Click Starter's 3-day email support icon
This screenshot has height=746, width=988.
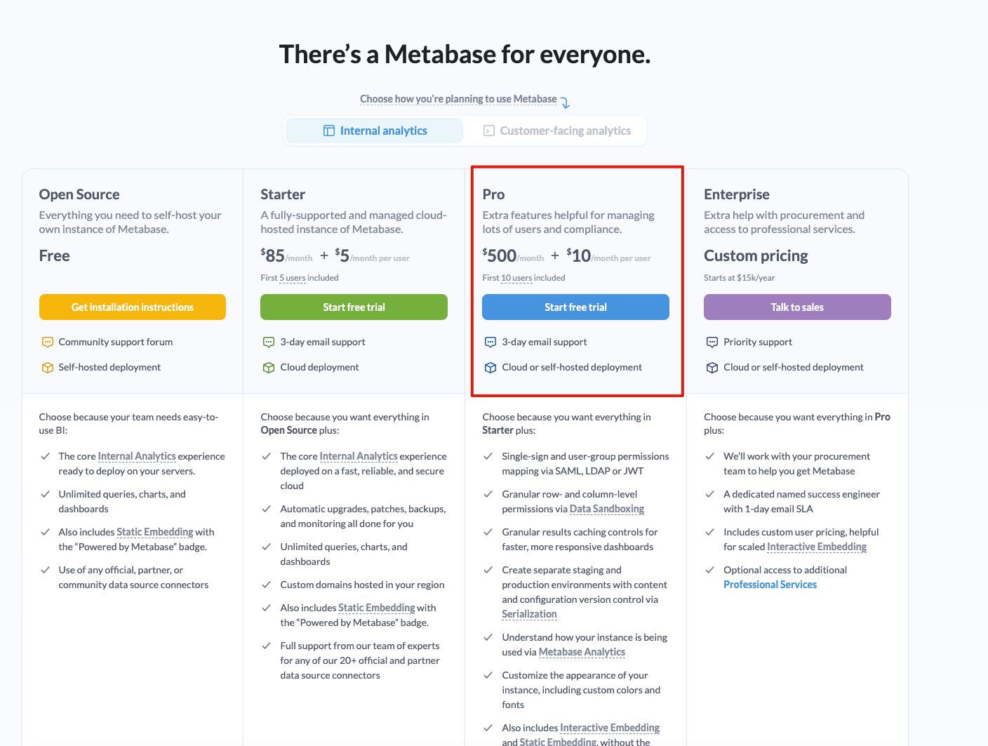pos(269,342)
